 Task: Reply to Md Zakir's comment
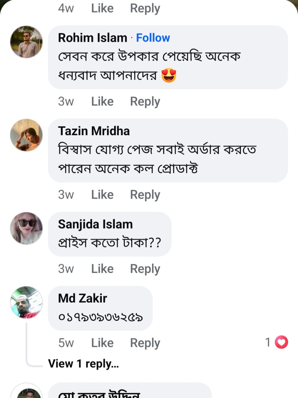tap(145, 343)
